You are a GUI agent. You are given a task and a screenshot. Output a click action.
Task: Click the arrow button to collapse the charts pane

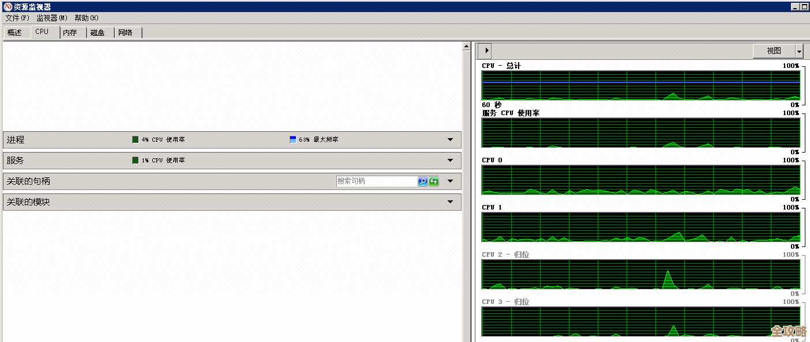(485, 51)
